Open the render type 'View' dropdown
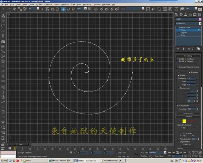 point(196,9)
